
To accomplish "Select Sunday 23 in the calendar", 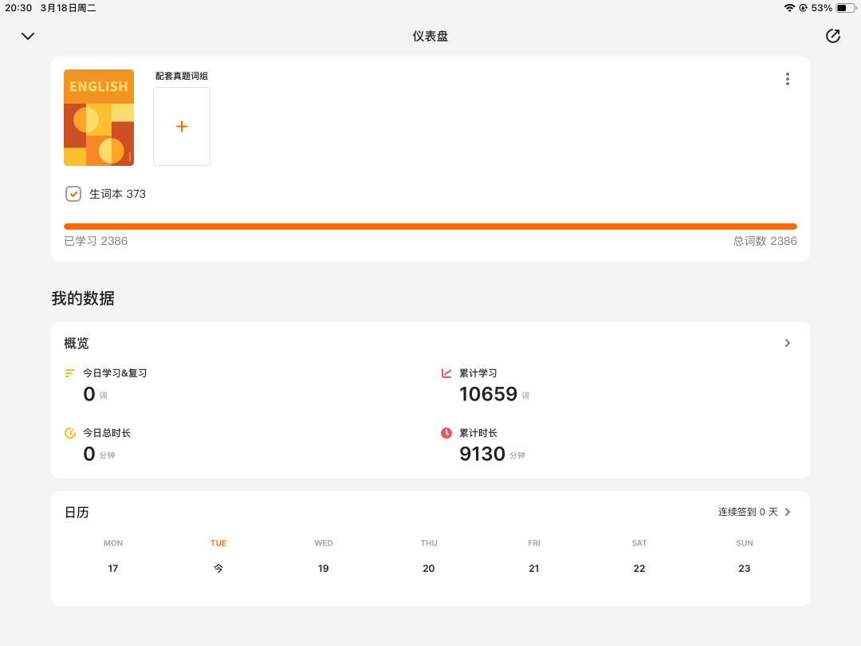I will pyautogui.click(x=745, y=569).
